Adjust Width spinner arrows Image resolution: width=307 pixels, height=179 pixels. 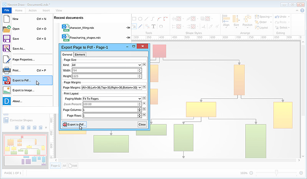point(140,70)
